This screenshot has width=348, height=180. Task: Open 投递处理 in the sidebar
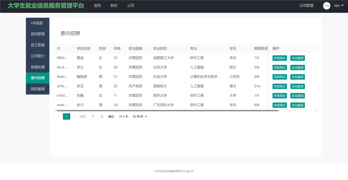(37, 67)
